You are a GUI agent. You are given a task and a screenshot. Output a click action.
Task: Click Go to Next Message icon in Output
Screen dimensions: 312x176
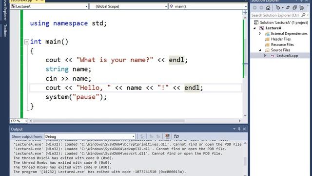pyautogui.click(x=158, y=136)
